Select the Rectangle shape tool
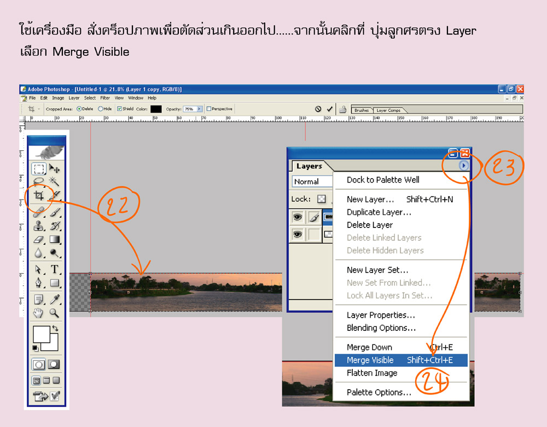The height and width of the screenshot is (427, 547). pos(54,283)
